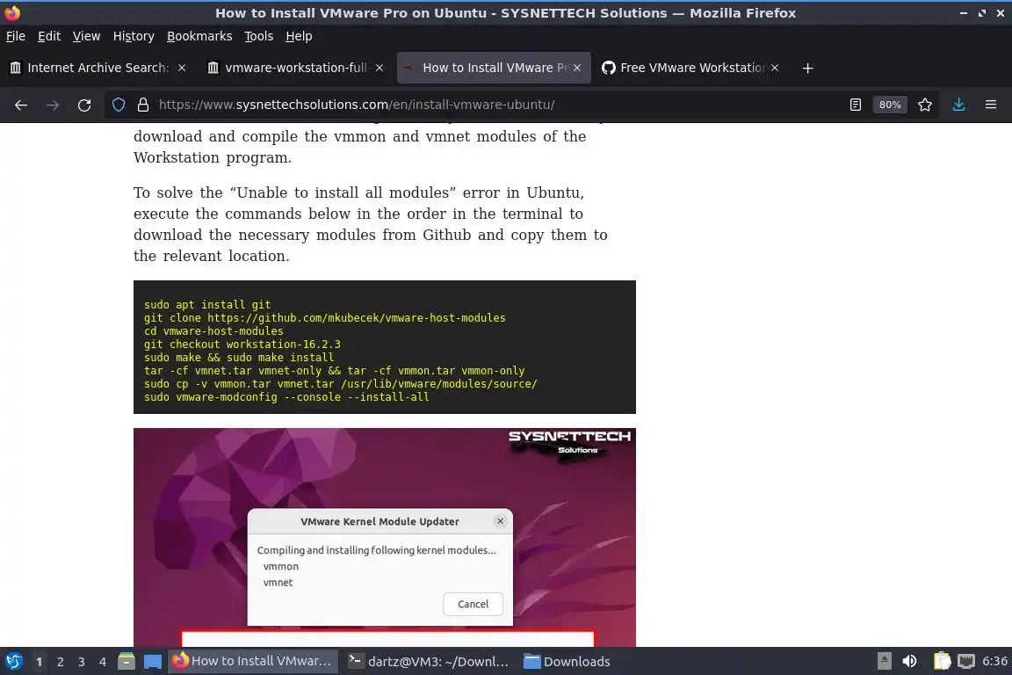Switch to Internet Archive Search tab
Image resolution: width=1012 pixels, height=675 pixels.
point(98,68)
